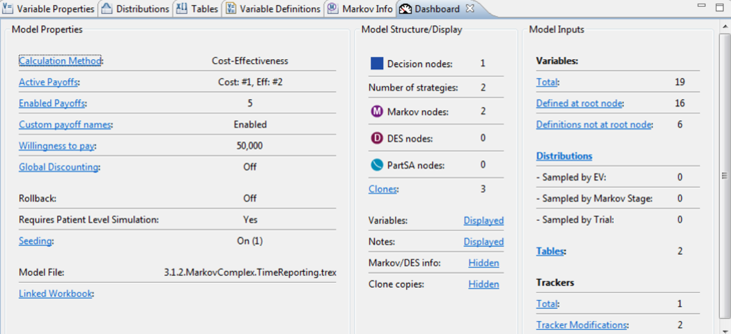Toggle Markov/DES info Hidden link
The width and height of the screenshot is (731, 334).
pyautogui.click(x=483, y=263)
